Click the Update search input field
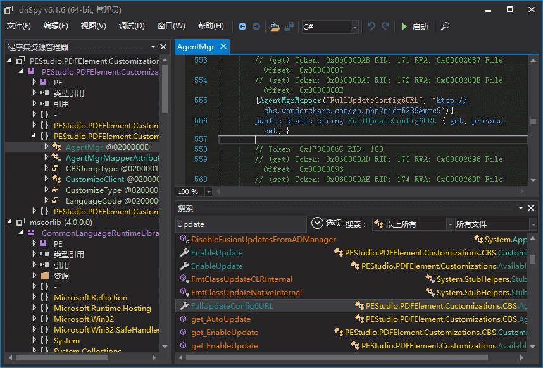 tap(240, 224)
